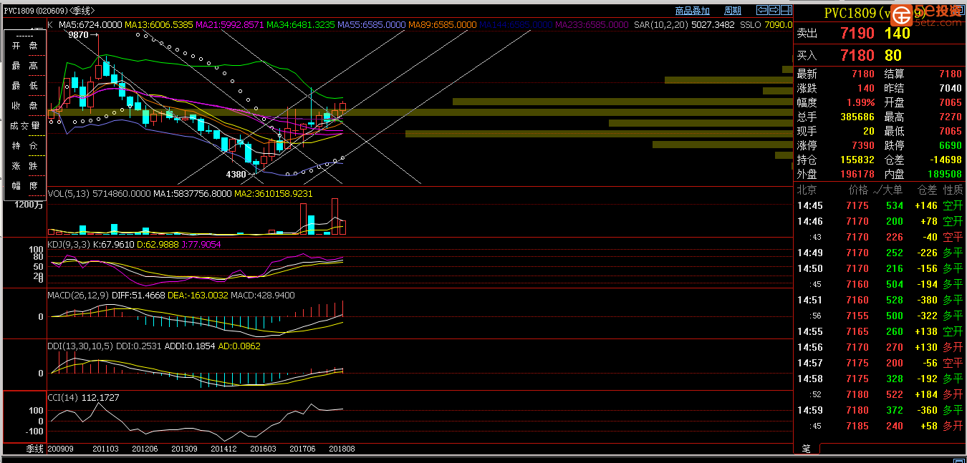Click the 200909 date on the time axis
Viewport: 967px width, 463px height.
tap(60, 449)
